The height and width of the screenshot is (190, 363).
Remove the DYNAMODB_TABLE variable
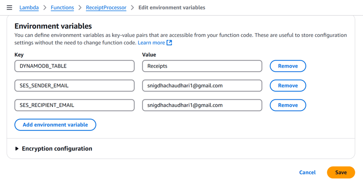click(287, 66)
